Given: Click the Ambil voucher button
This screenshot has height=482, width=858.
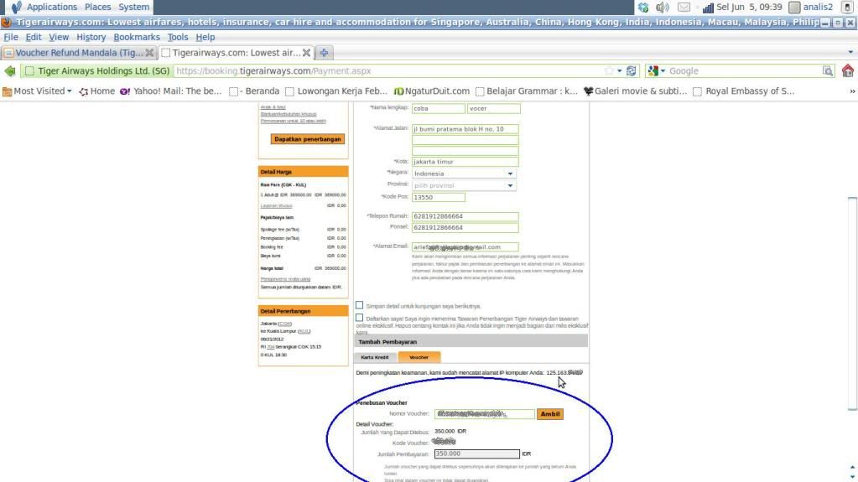Looking at the screenshot, I should click(550, 414).
